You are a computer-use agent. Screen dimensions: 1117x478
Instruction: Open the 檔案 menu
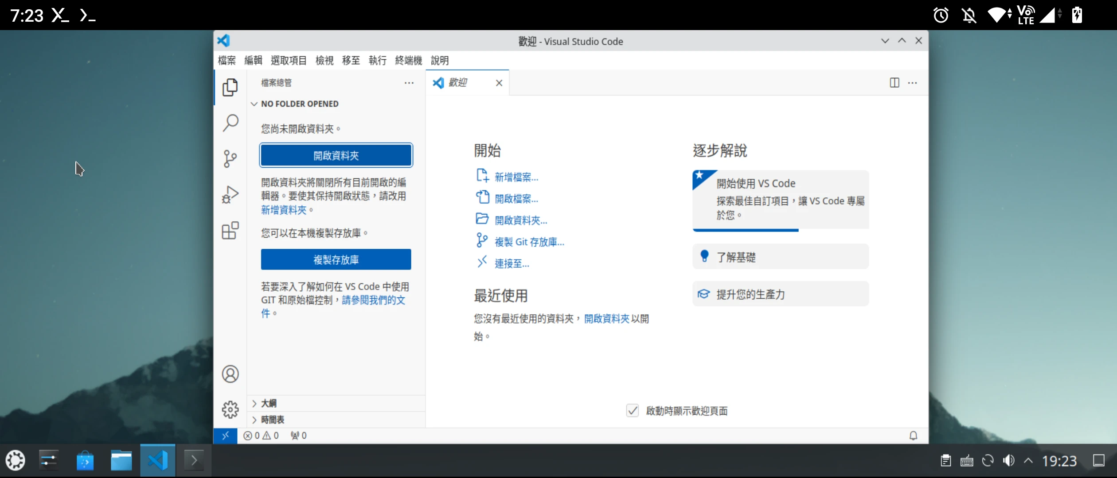[x=227, y=60]
